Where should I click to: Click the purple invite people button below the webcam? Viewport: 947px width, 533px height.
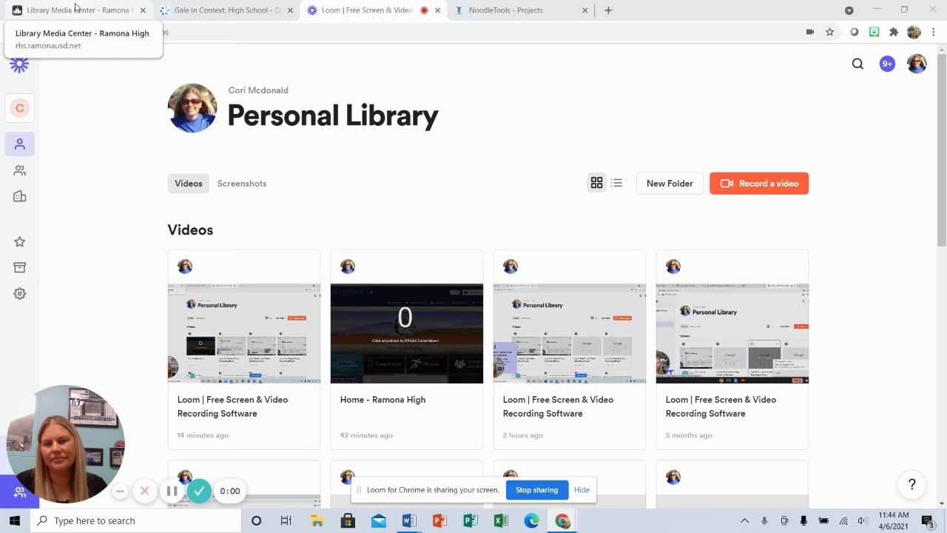(20, 492)
